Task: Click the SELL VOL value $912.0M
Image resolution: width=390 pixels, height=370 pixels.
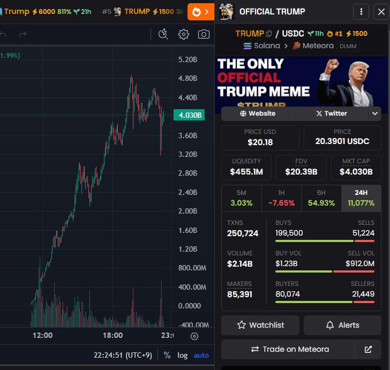Action: [x=360, y=263]
